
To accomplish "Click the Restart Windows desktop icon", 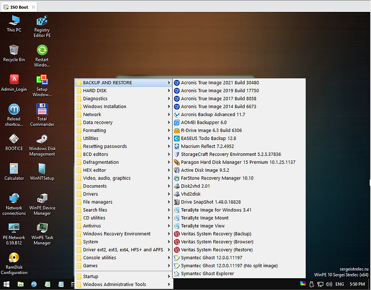I will coord(42,56).
